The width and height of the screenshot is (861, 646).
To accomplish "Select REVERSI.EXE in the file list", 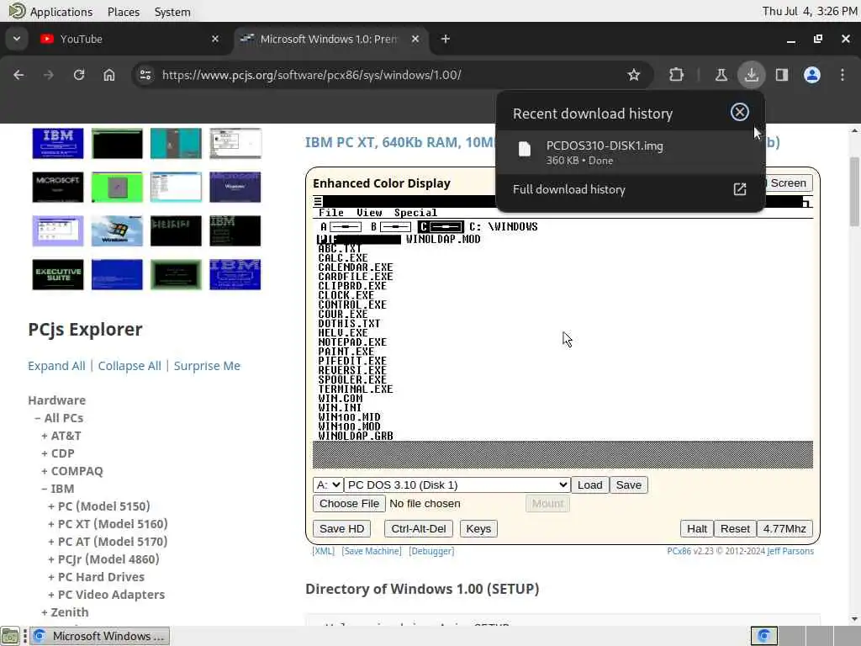I will [x=352, y=370].
